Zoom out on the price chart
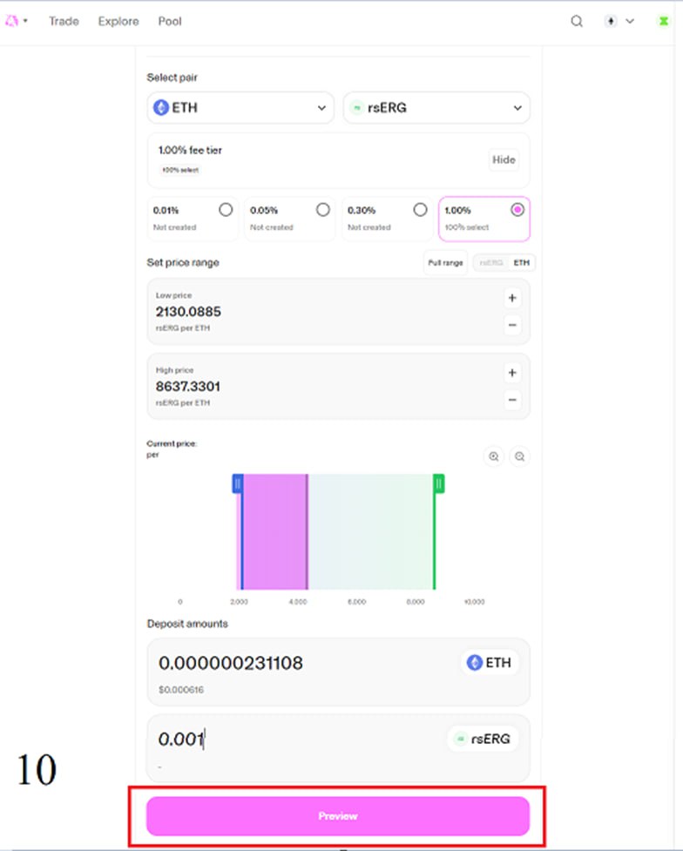The image size is (683, 851). click(520, 456)
